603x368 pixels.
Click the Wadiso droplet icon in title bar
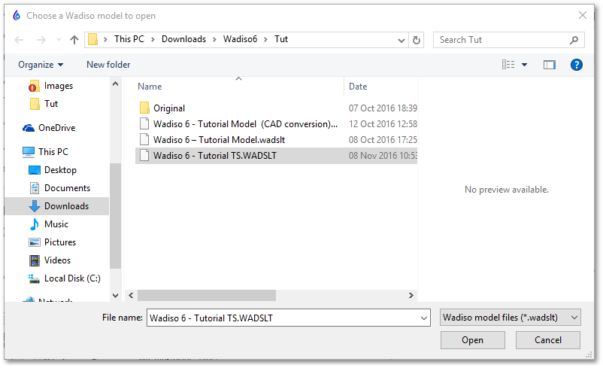(17, 15)
